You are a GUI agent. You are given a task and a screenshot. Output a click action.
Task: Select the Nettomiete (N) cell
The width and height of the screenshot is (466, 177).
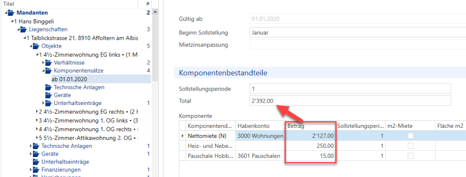211,136
